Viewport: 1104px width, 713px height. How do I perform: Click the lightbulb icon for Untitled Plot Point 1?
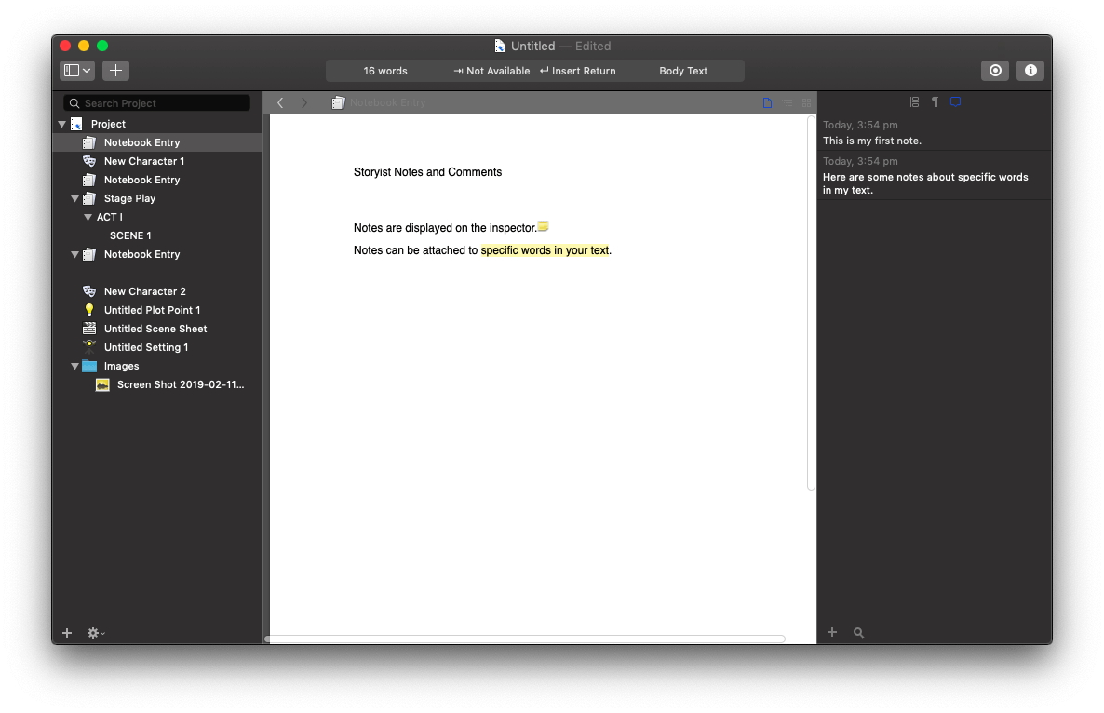[x=89, y=310]
